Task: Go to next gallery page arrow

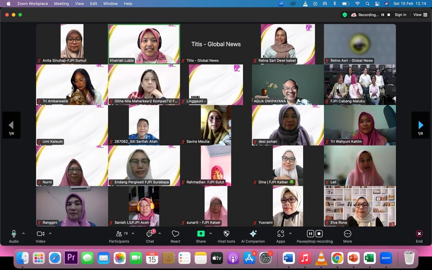Action: (x=421, y=125)
